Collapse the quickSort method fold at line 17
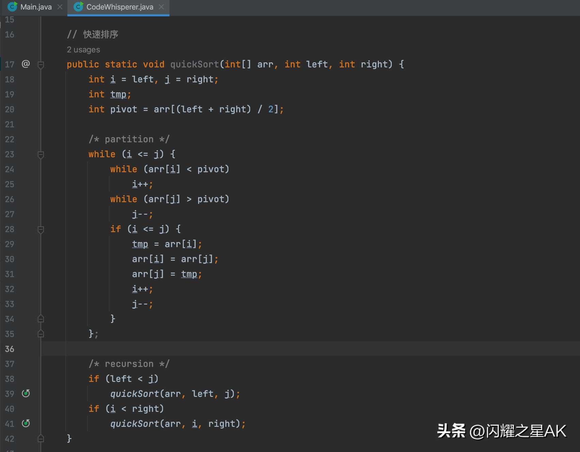 pos(41,64)
